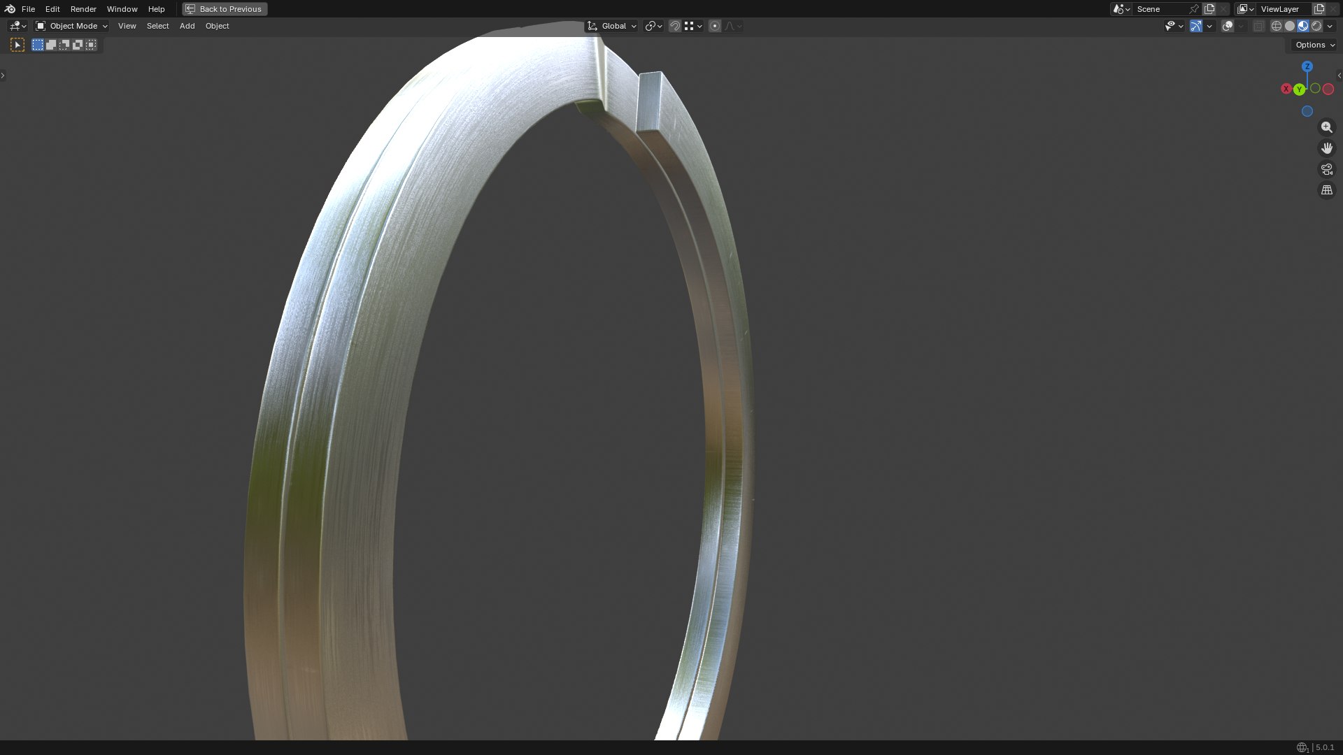
Task: Click the pan view hand icon
Action: [x=1327, y=148]
